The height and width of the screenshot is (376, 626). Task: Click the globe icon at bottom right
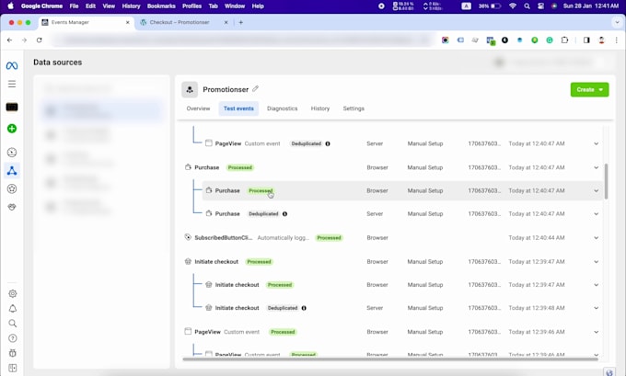(x=609, y=372)
